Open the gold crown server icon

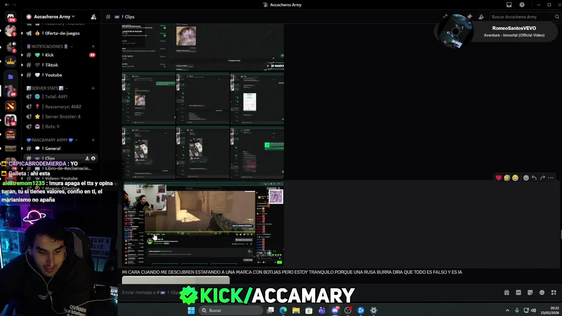(11, 61)
